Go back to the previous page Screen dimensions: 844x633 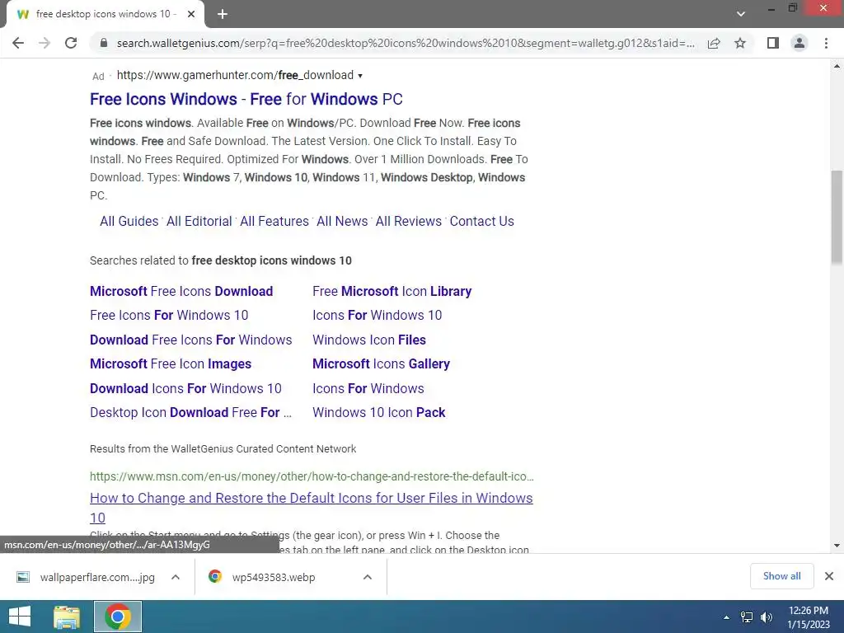pos(18,43)
